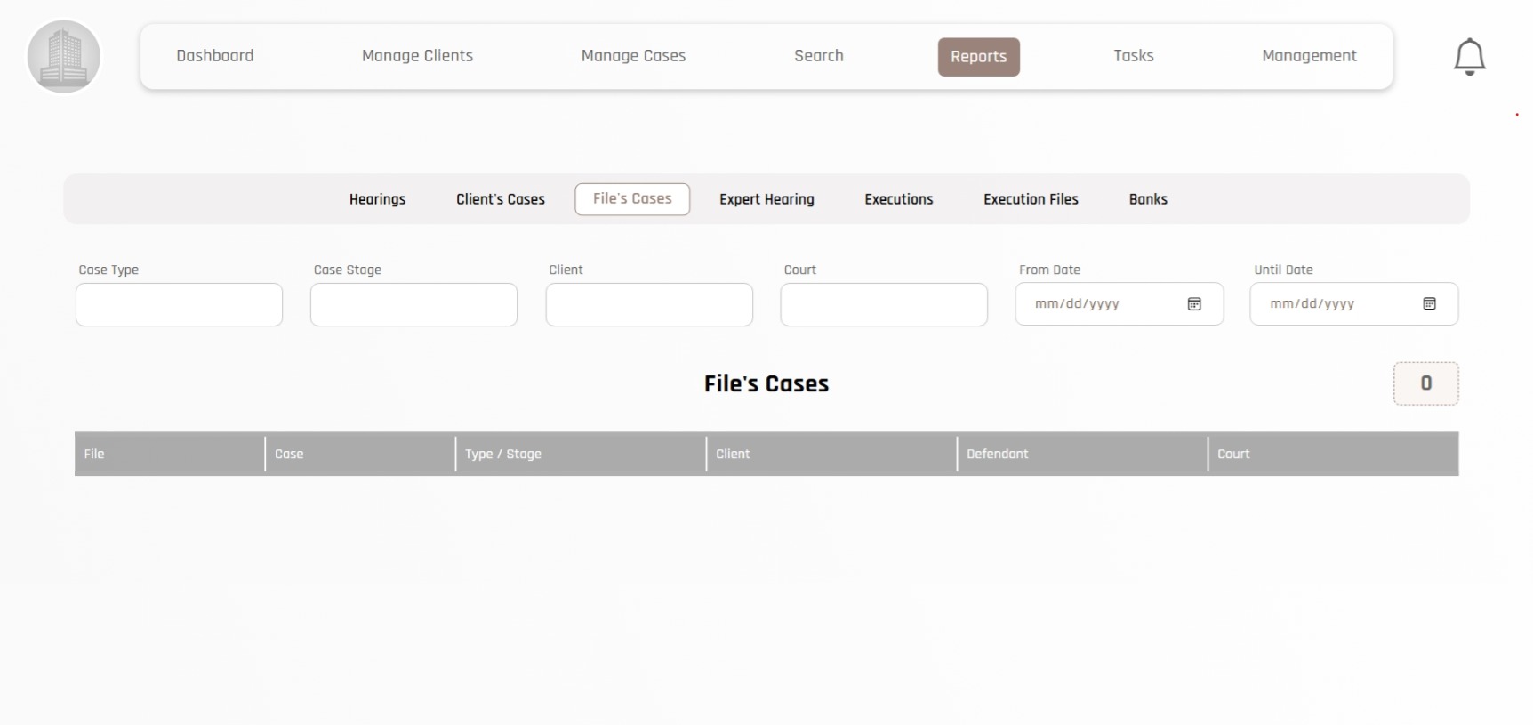
Task: Open the Search menu item
Action: point(818,56)
